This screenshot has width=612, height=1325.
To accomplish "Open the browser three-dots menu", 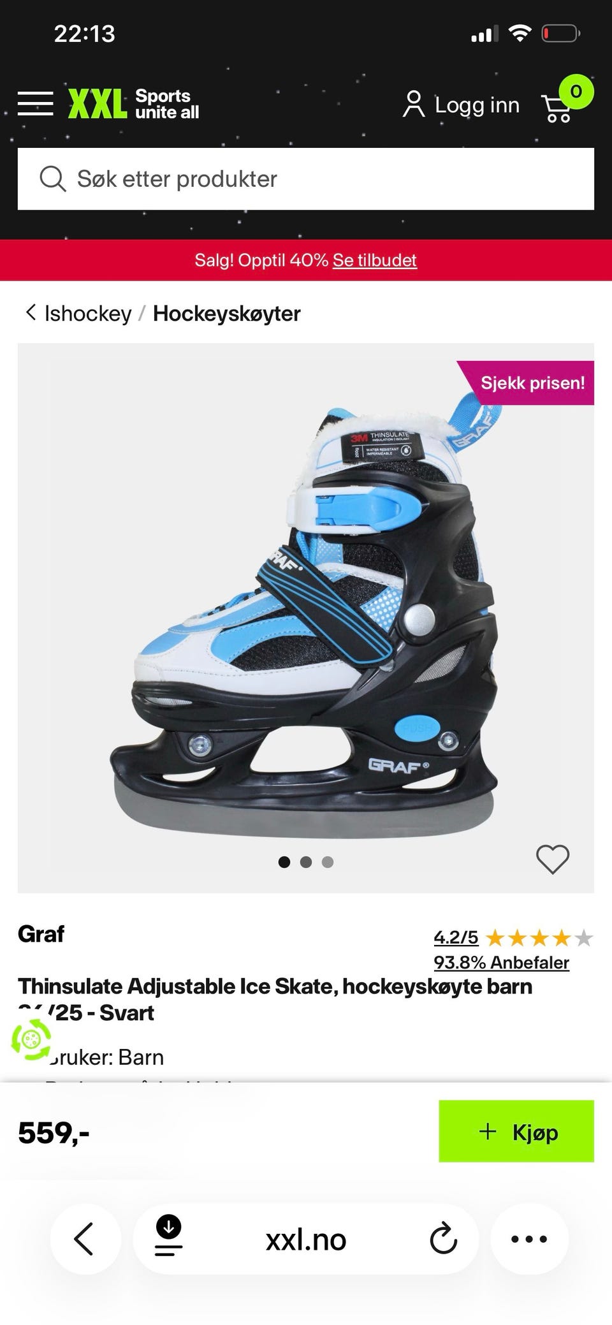I will (529, 1239).
